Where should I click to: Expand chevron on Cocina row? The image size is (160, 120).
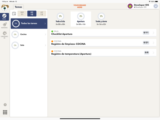(x=45, y=34)
